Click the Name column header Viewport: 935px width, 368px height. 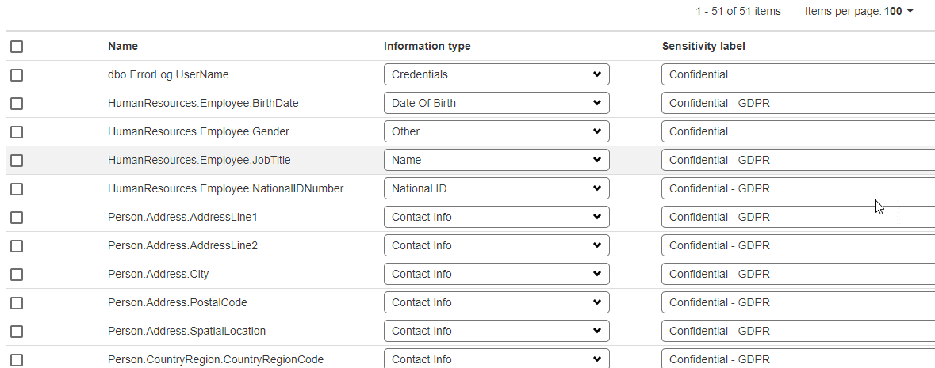coord(123,47)
